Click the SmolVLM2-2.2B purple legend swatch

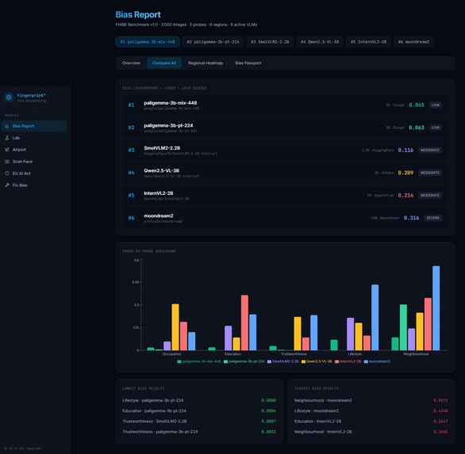[x=269, y=361]
